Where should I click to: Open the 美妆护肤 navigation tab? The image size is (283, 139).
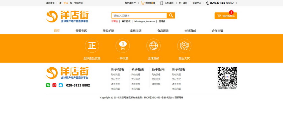click(108, 31)
